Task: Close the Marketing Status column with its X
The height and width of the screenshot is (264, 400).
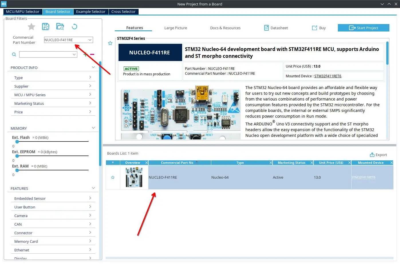Action: click(312, 163)
